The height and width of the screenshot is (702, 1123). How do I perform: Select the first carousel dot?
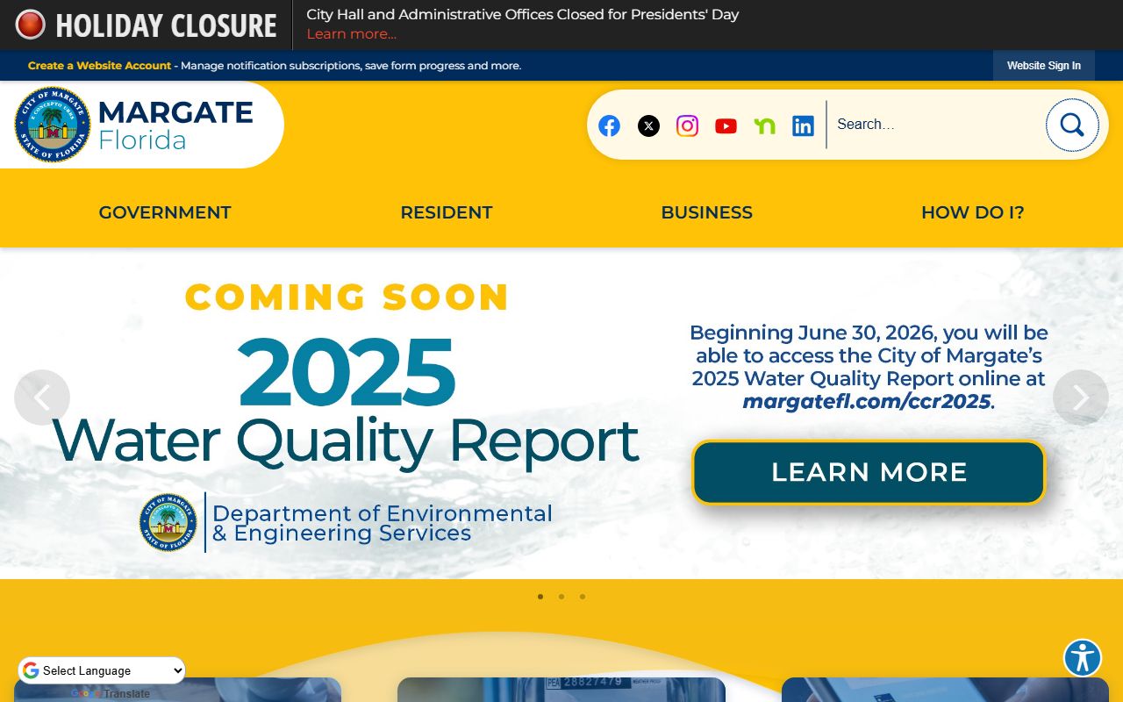click(540, 597)
